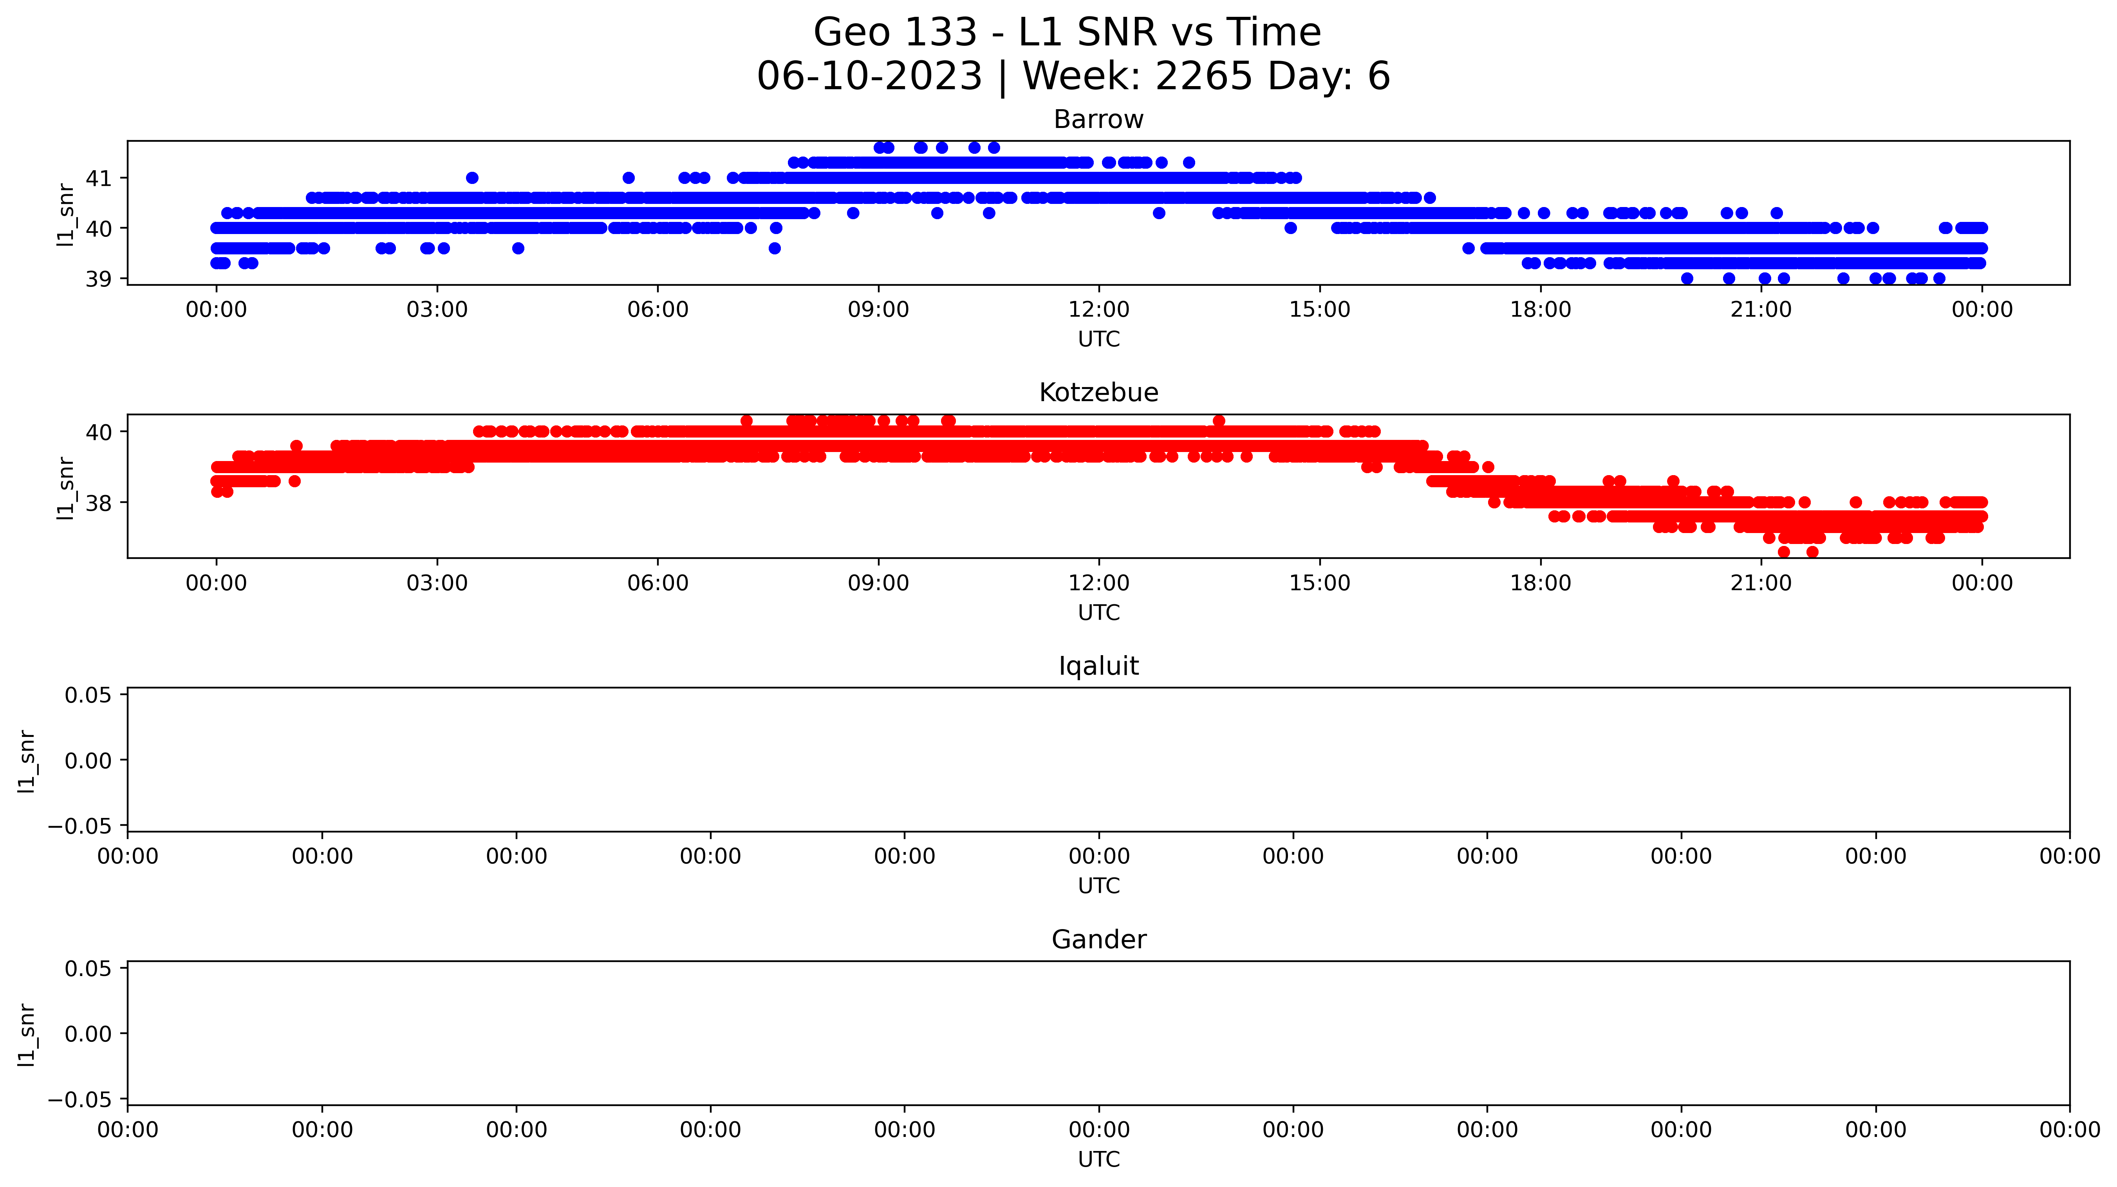Click the 38 y-tick on Kotzebue plot
Viewport: 2117px width, 1187px height.
pos(99,503)
